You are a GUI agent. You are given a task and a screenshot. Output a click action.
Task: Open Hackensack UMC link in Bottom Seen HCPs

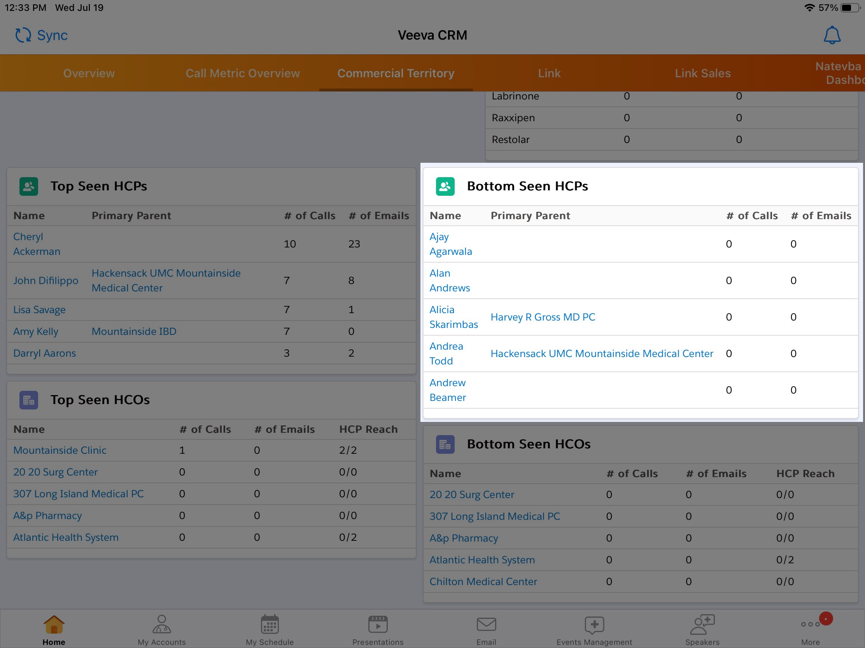pos(602,354)
